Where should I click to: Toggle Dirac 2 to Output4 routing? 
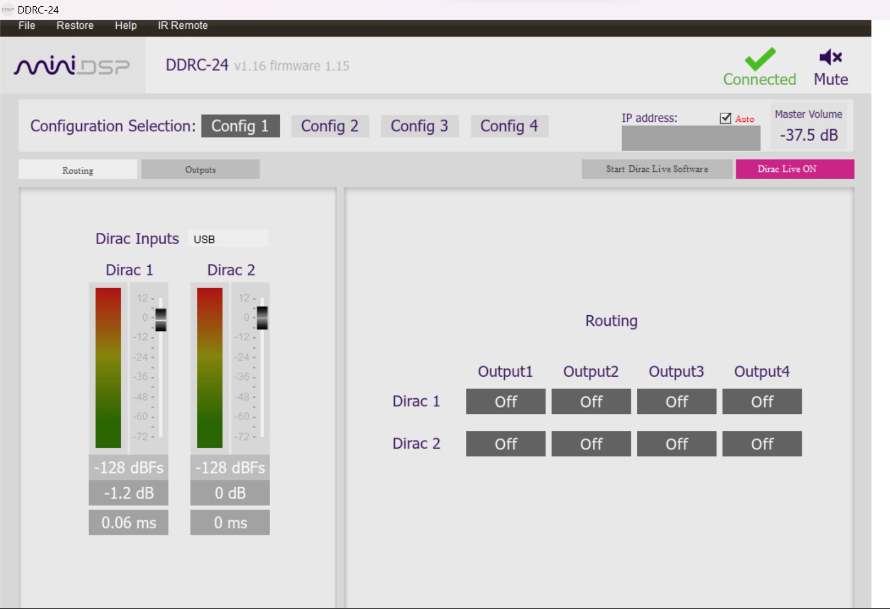761,444
